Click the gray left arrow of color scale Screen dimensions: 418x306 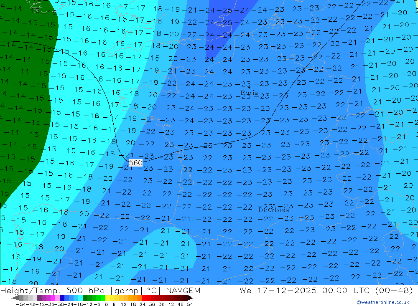point(15,298)
